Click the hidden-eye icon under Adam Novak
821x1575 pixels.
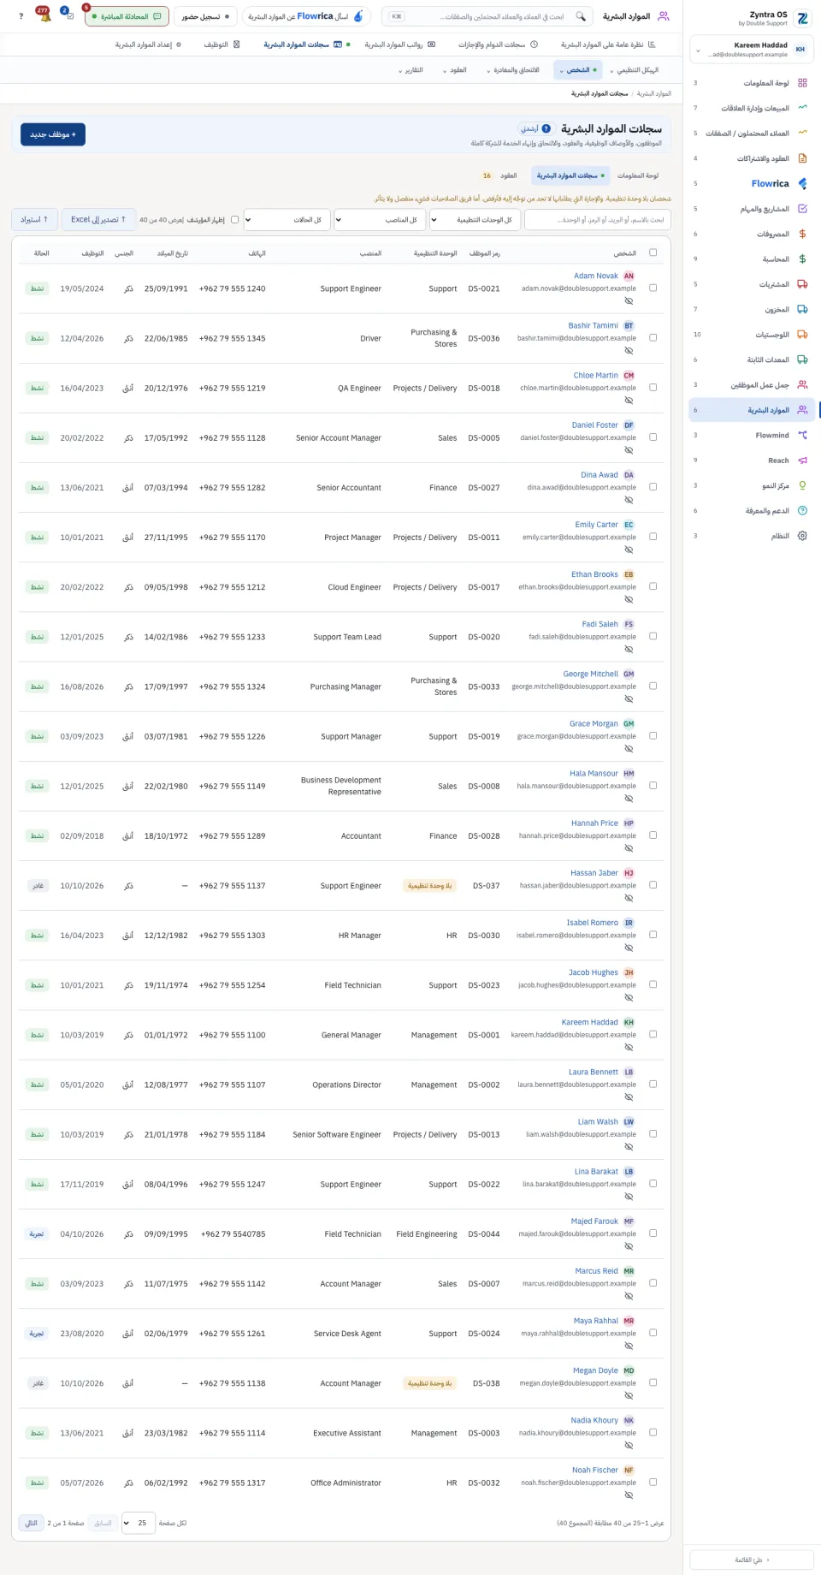point(629,301)
